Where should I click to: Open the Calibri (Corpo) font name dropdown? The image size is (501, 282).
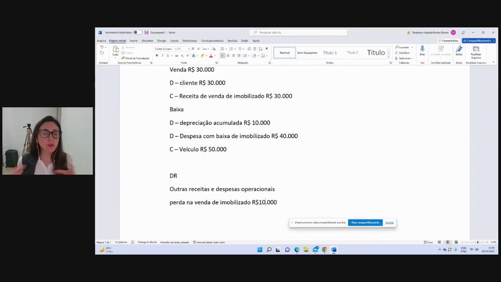point(176,49)
